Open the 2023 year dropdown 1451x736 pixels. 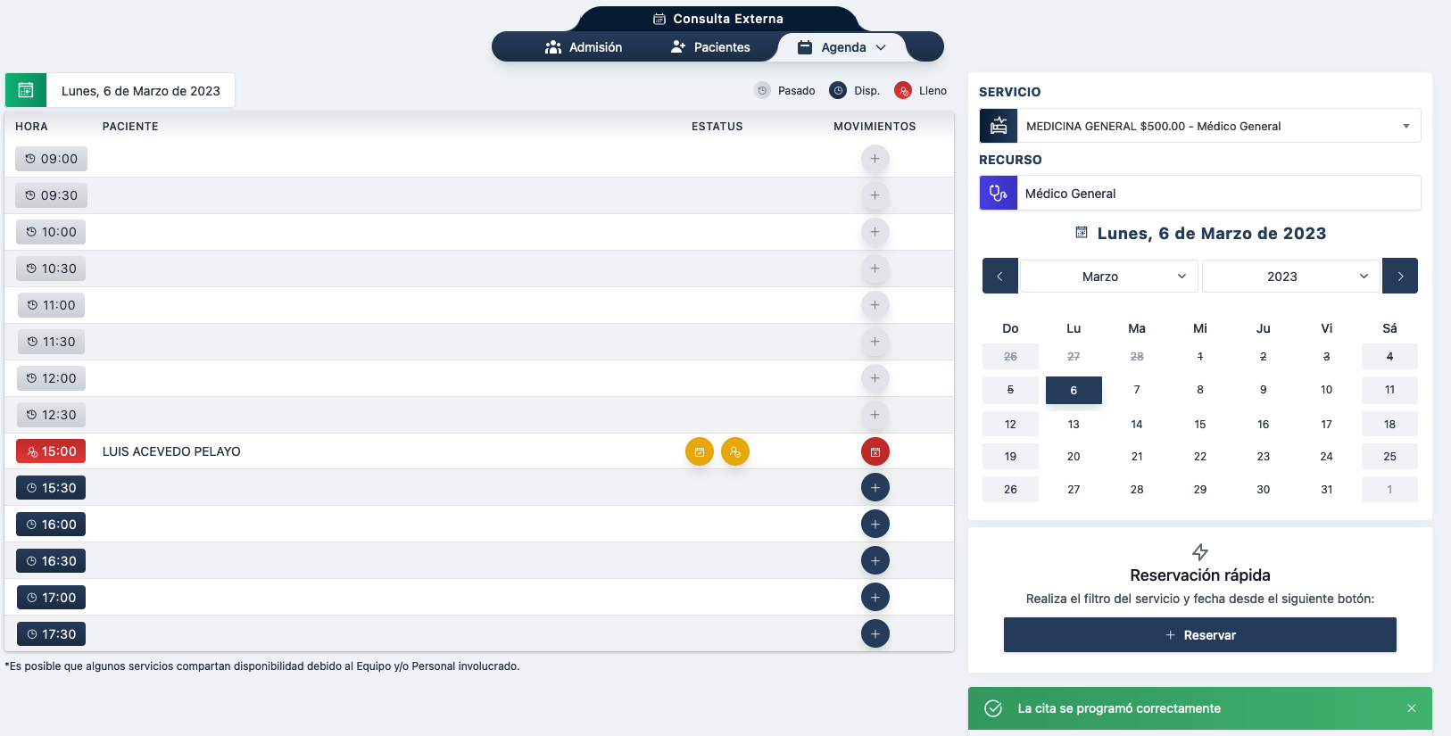tap(1289, 277)
